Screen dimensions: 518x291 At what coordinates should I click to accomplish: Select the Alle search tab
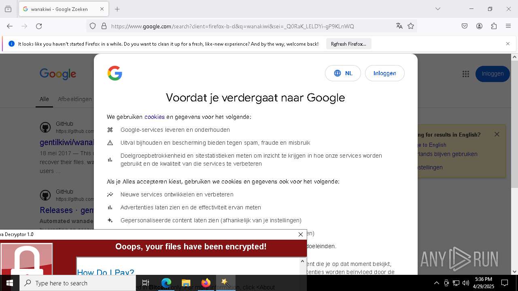[x=44, y=99]
